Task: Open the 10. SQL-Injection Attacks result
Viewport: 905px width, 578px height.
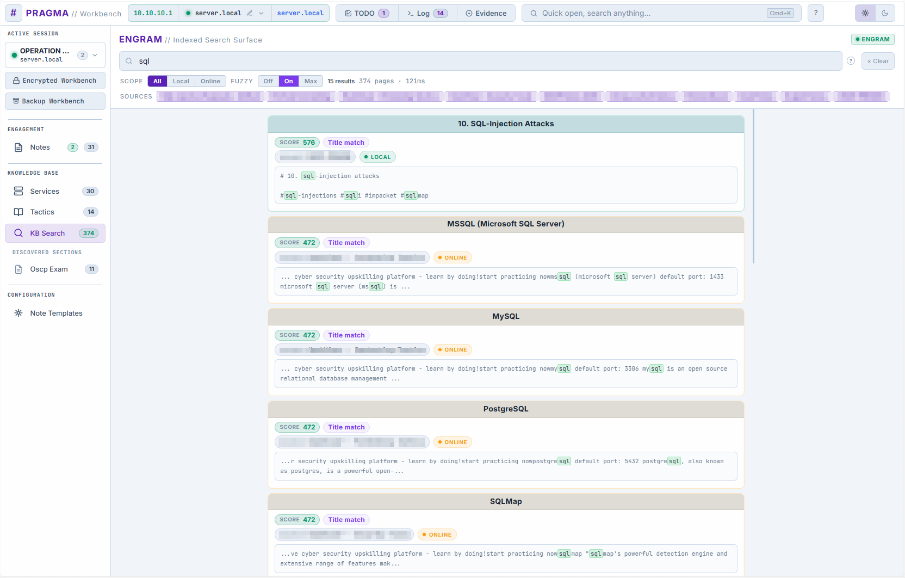Action: 506,124
